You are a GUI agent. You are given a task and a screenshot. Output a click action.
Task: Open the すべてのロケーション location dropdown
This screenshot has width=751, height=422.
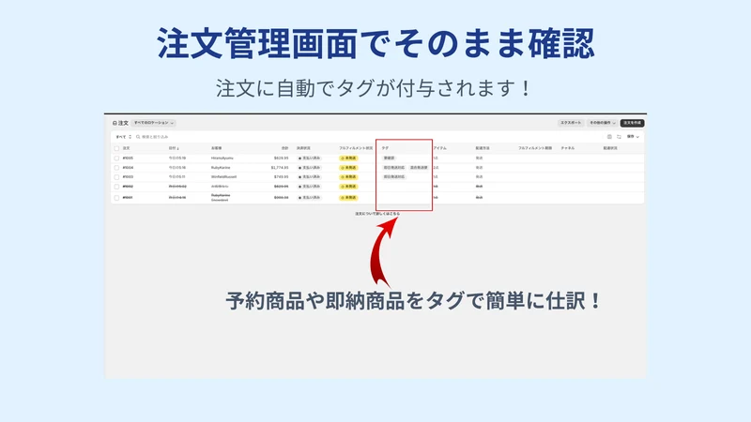(154, 123)
